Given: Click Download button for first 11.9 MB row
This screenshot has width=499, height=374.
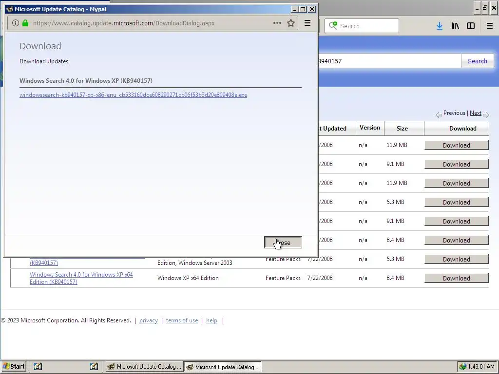Looking at the screenshot, I should [x=456, y=145].
